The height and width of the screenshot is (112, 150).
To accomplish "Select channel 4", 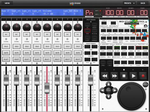I will [x=37, y=59].
